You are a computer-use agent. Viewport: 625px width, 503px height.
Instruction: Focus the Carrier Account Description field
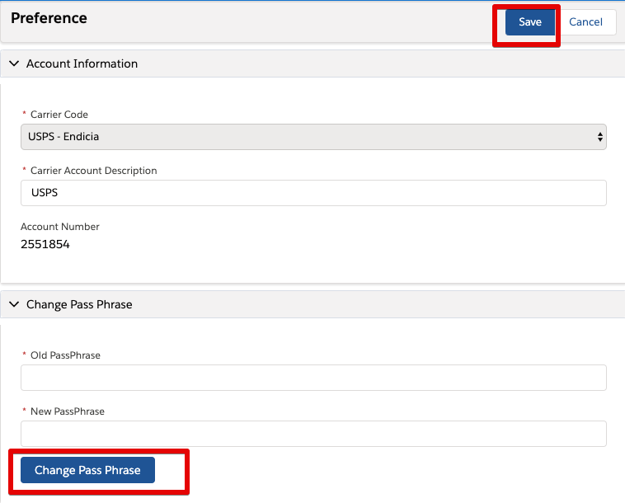point(313,193)
